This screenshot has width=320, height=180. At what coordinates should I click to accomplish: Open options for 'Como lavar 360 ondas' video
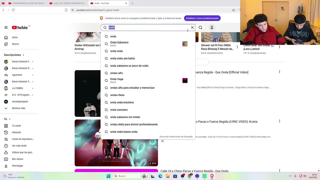point(279,47)
